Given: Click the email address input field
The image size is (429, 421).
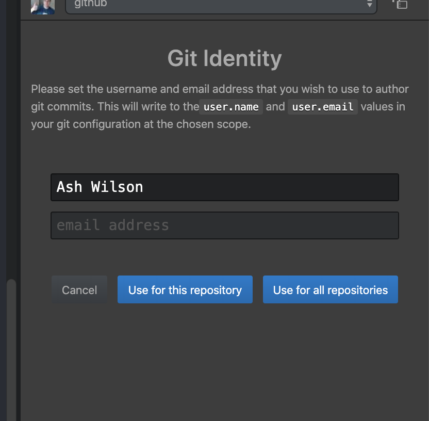Looking at the screenshot, I should pos(224,225).
